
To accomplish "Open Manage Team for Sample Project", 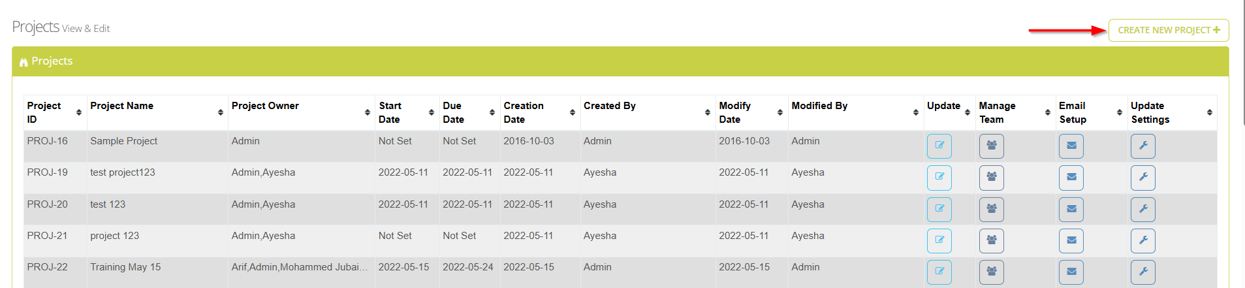I will click(x=991, y=146).
